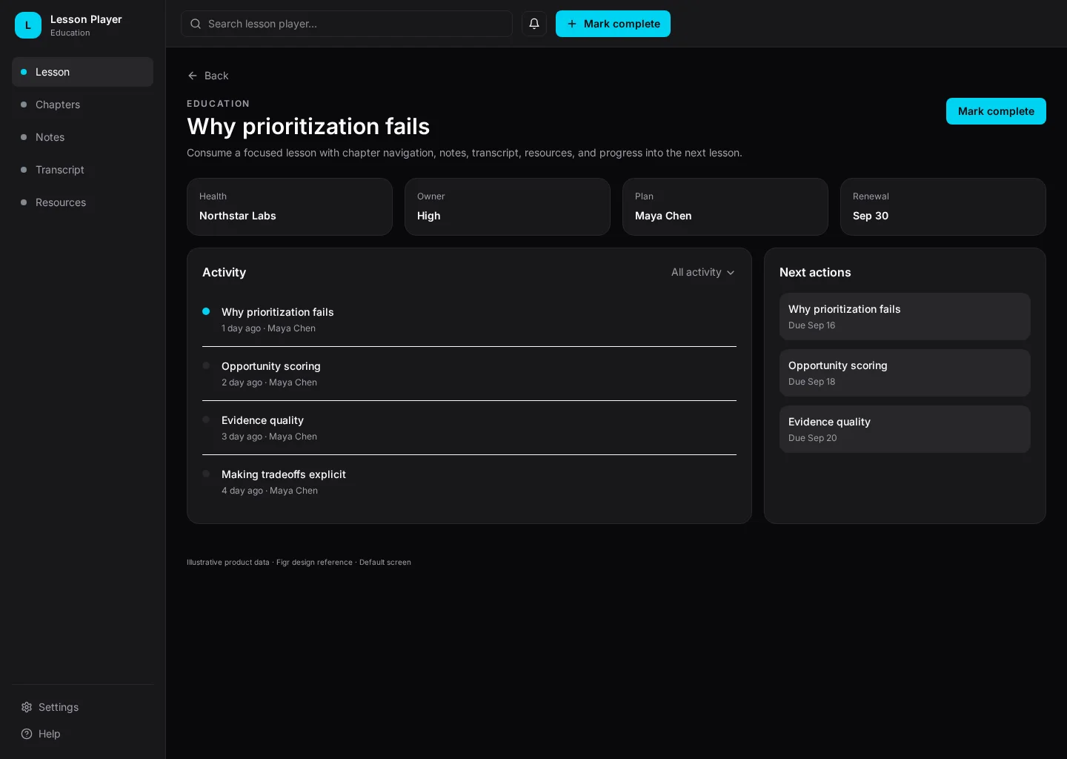This screenshot has height=759, width=1067.
Task: Open next action due Sep 18
Action: coord(905,373)
